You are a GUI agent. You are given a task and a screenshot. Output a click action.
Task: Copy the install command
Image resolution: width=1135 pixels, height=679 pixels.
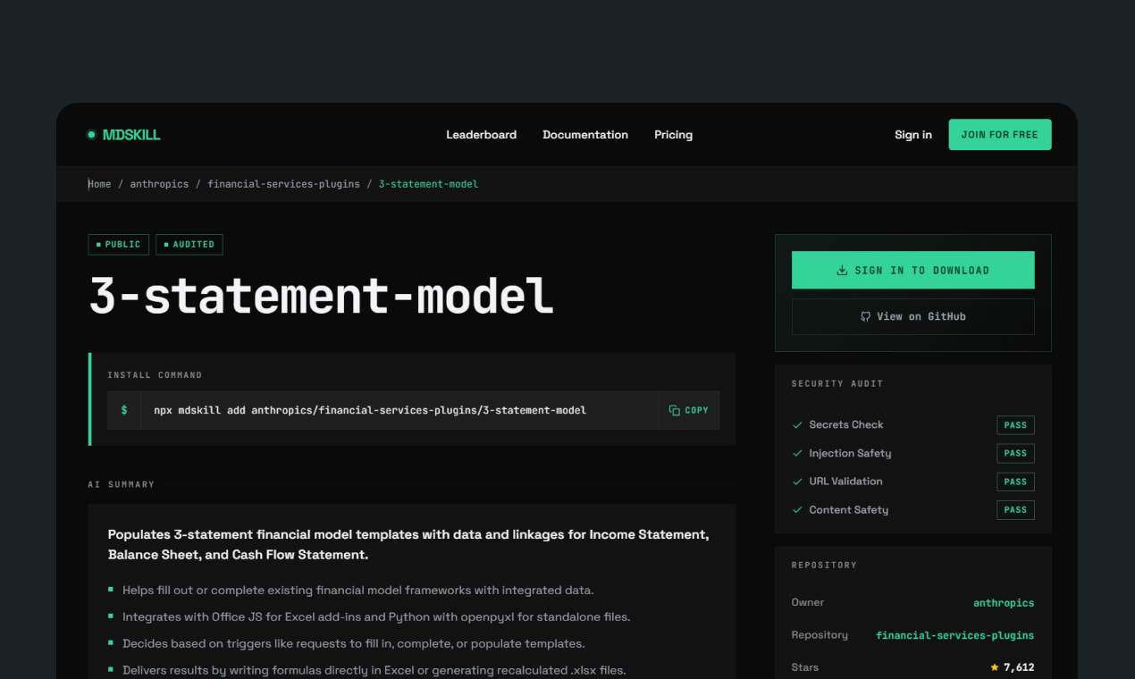pos(689,410)
